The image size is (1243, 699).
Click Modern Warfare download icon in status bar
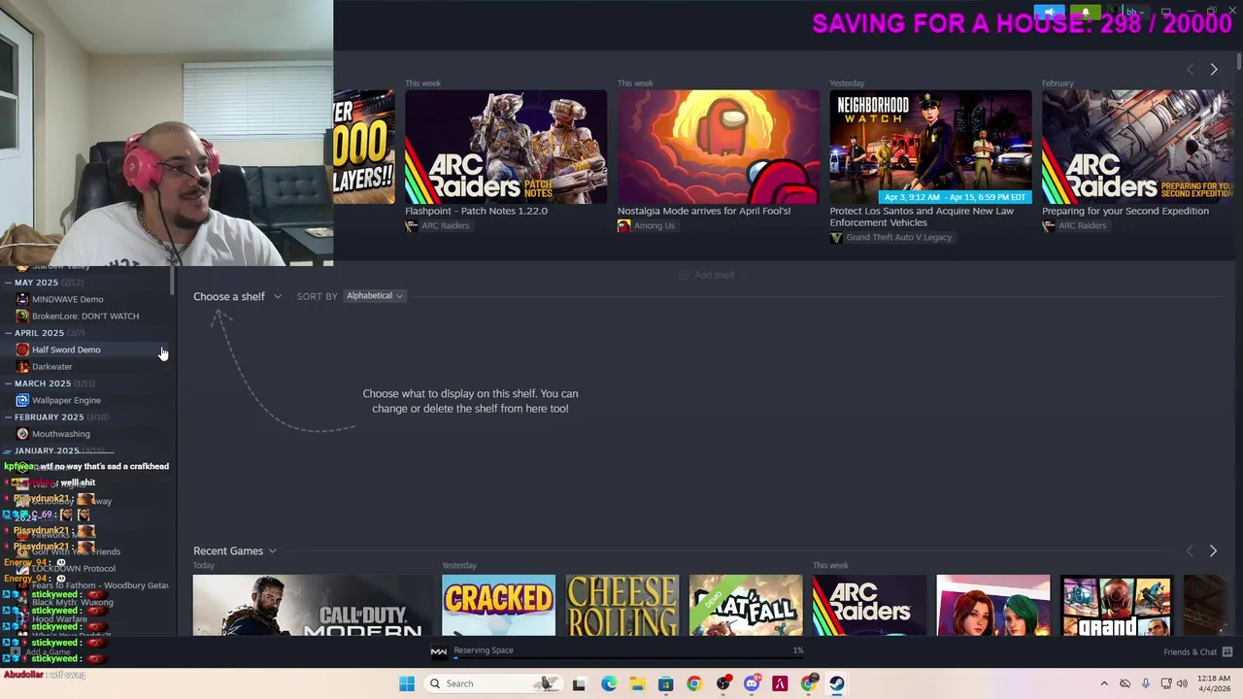pos(438,651)
